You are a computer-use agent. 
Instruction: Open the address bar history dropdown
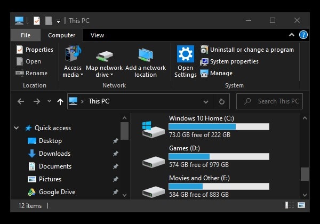pyautogui.click(x=206, y=101)
